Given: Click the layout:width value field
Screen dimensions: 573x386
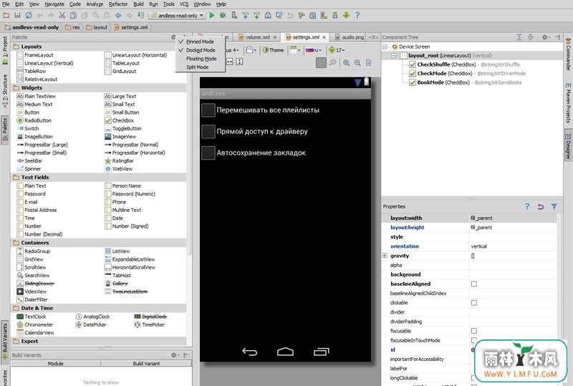Looking at the screenshot, I should [x=513, y=218].
